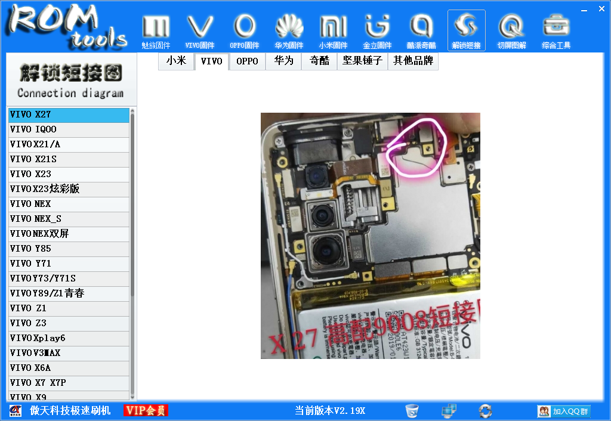
Task: Select VIVOX23炫彩版 in the model list
Action: tap(69, 189)
